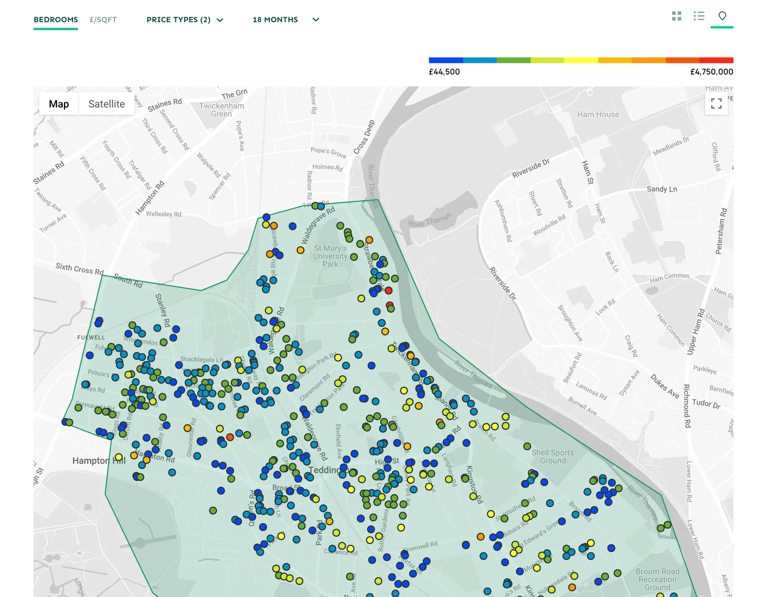Expand the PRICE TYPES (2) dropdown
767x597 pixels.
[x=185, y=20]
